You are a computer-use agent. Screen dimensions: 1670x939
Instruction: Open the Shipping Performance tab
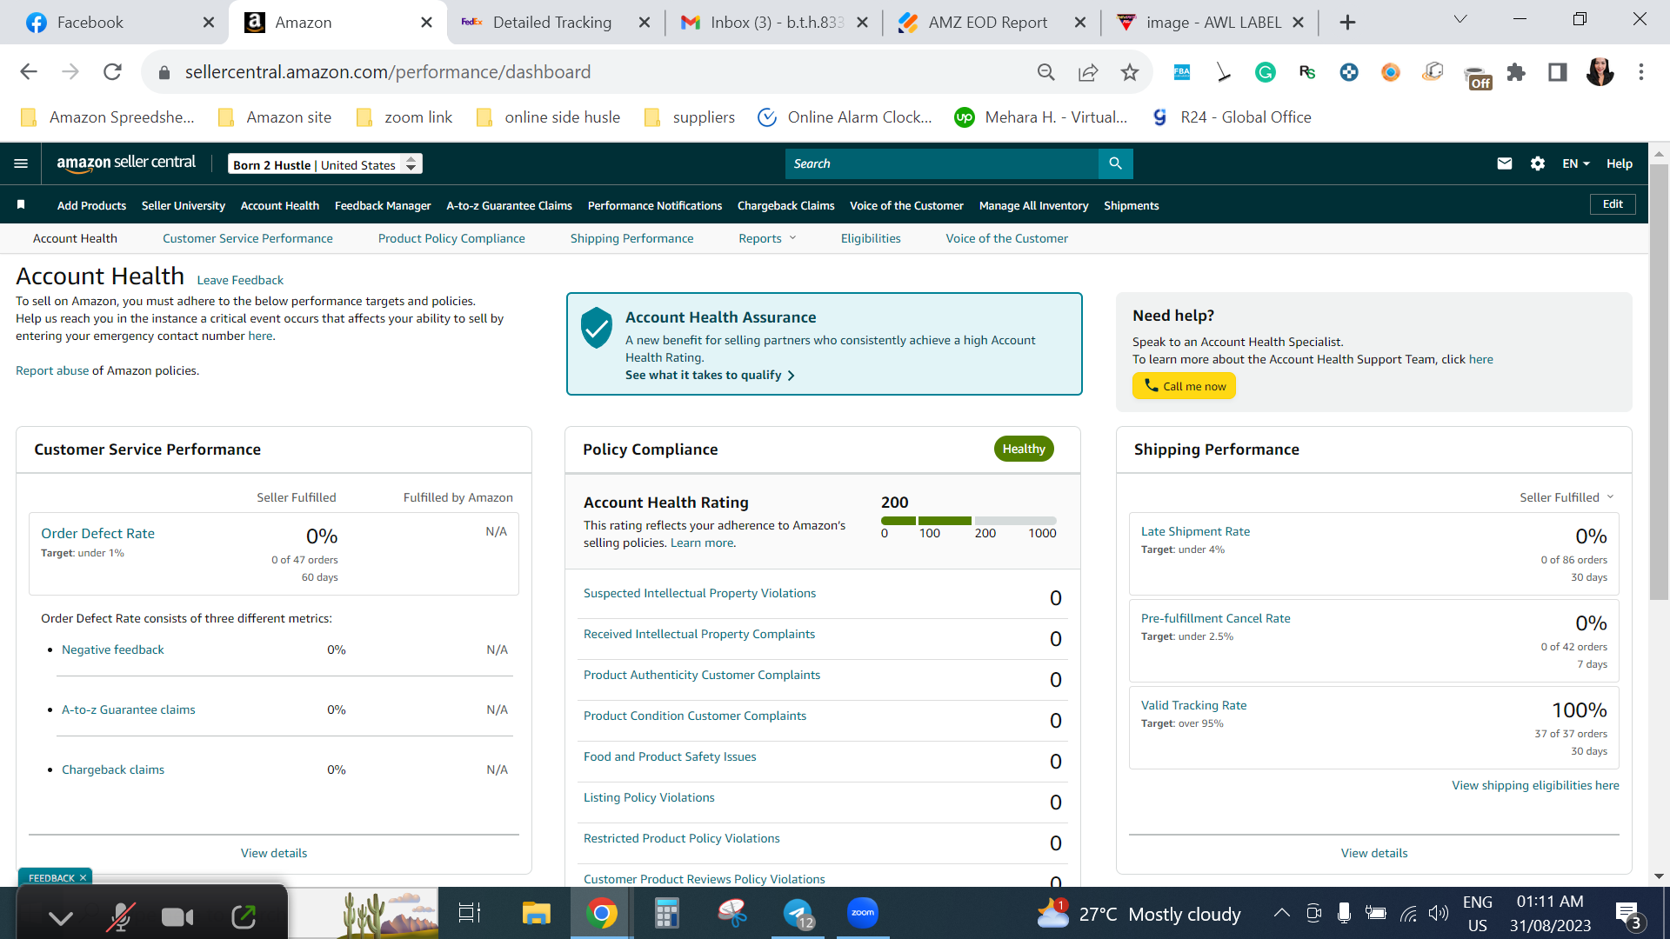coord(631,238)
